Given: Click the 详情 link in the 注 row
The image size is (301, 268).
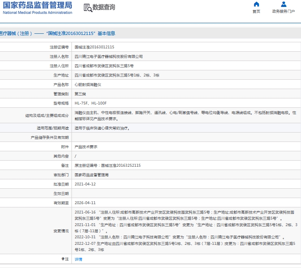Looking at the screenshot, I should click(x=78, y=259).
